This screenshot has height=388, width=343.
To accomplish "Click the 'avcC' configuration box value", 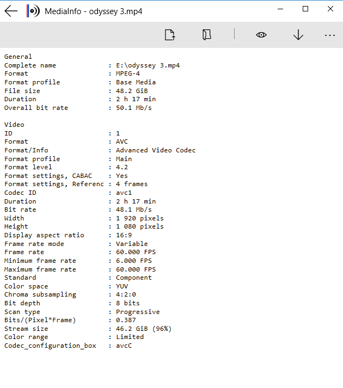I will pyautogui.click(x=124, y=346).
